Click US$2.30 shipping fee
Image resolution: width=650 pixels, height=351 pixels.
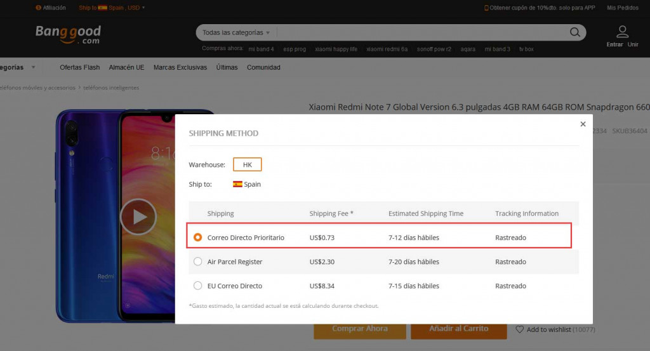coord(322,262)
